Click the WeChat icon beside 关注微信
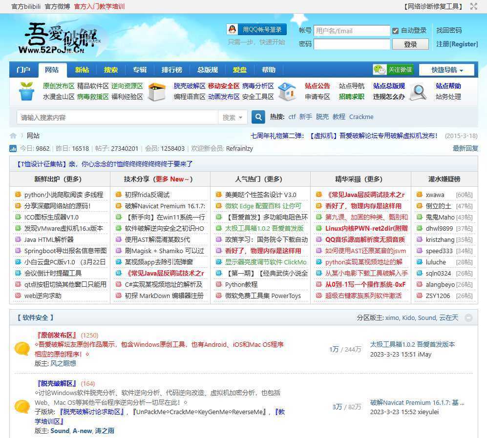 [380, 70]
